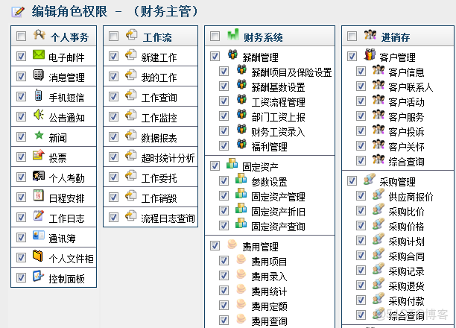
Task: Click the 费用管理 coins icon
Action: pos(232,244)
